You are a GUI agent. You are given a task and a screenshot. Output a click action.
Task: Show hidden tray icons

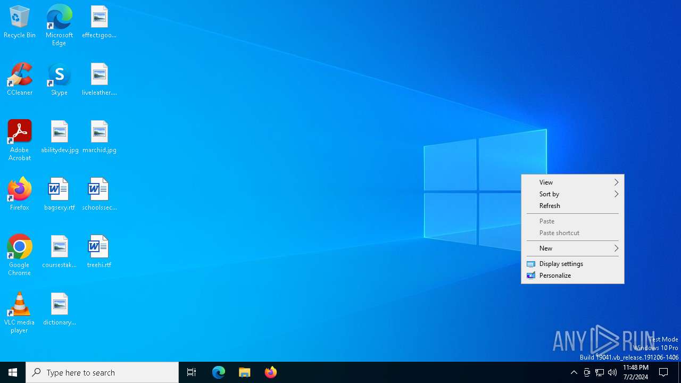[x=574, y=372]
